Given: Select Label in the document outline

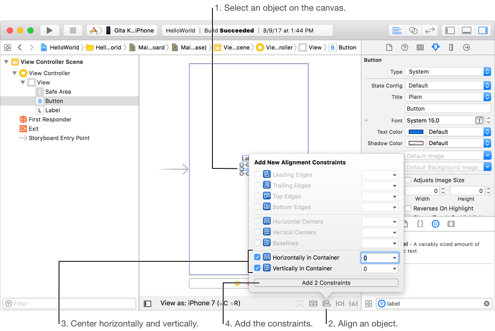Looking at the screenshot, I should click(x=52, y=110).
